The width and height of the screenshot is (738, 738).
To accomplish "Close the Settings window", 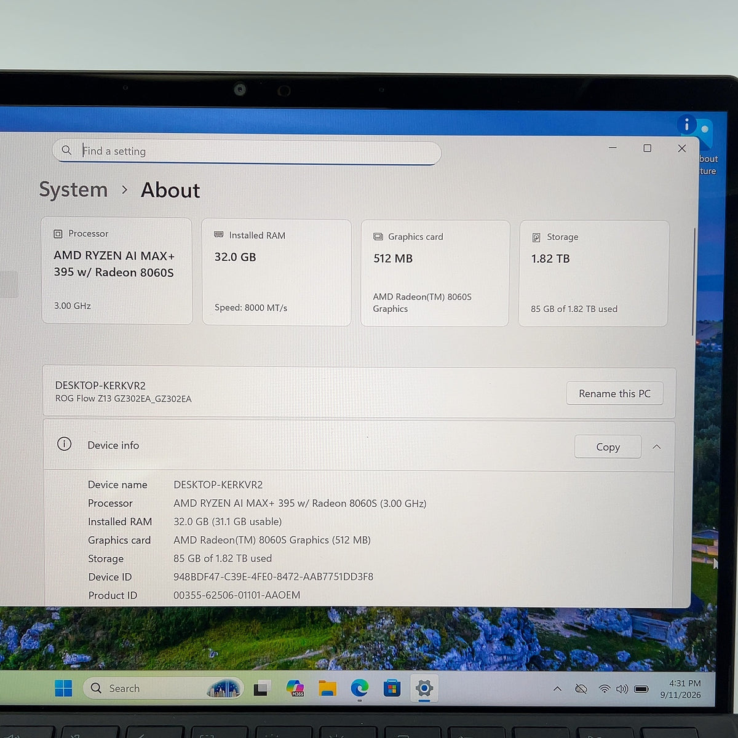I will point(681,148).
